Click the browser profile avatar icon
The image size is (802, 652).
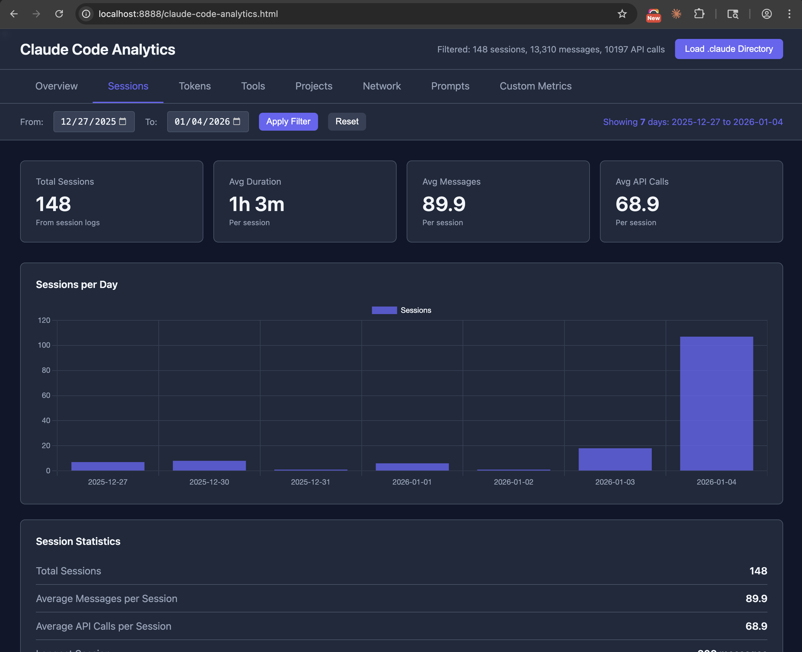766,14
